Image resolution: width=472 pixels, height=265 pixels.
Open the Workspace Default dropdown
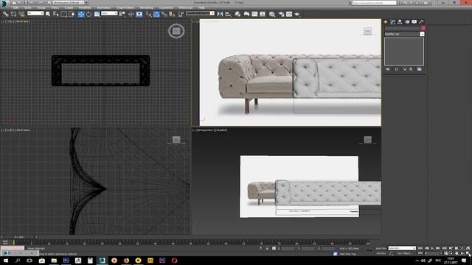click(69, 2)
